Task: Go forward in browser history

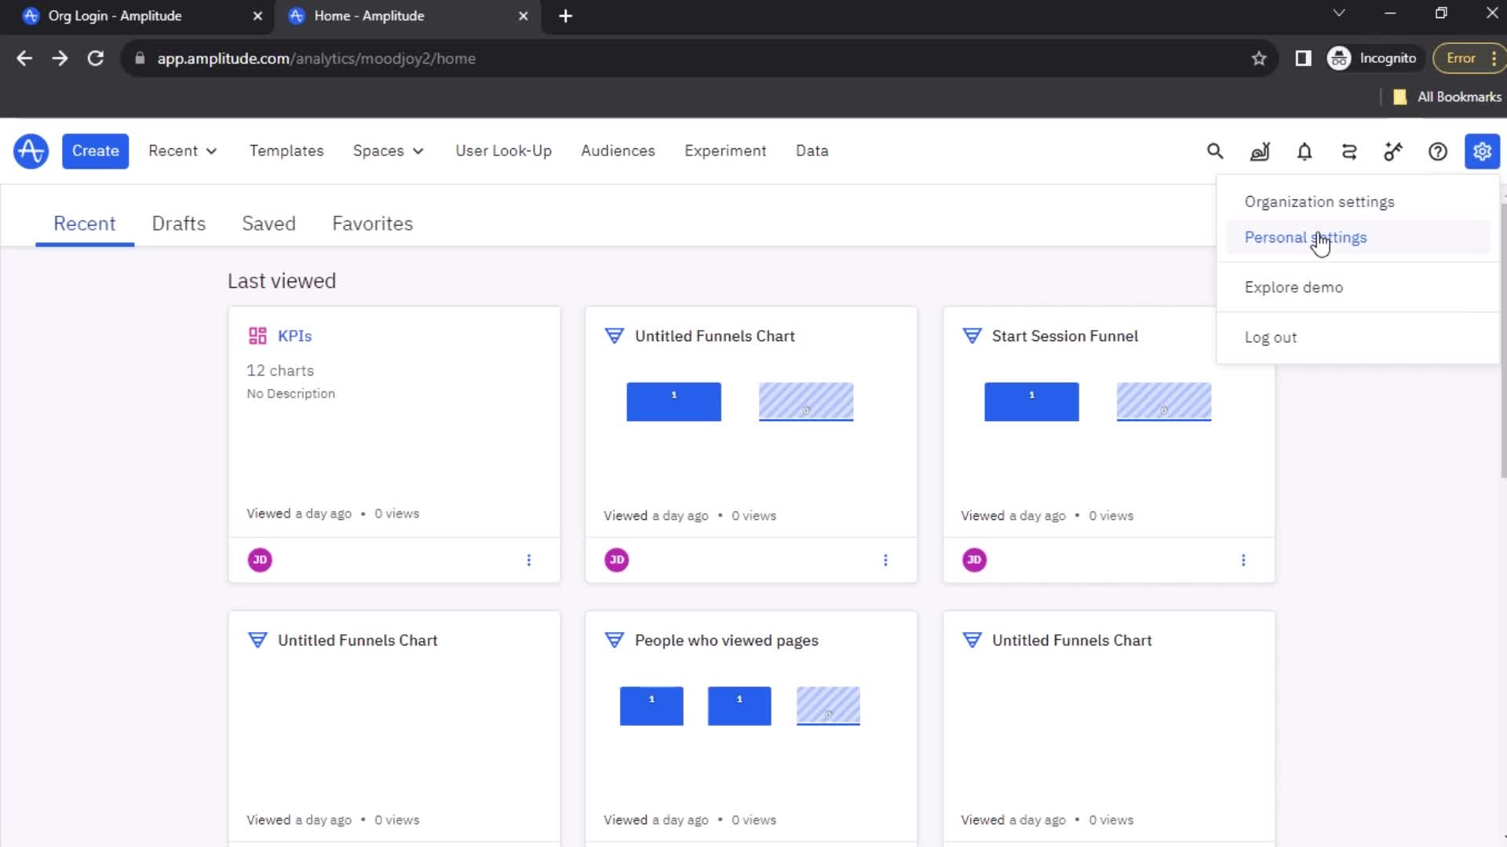Action: tap(60, 59)
